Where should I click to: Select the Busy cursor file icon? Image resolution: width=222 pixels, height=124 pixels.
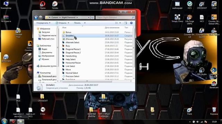click(x=63, y=46)
